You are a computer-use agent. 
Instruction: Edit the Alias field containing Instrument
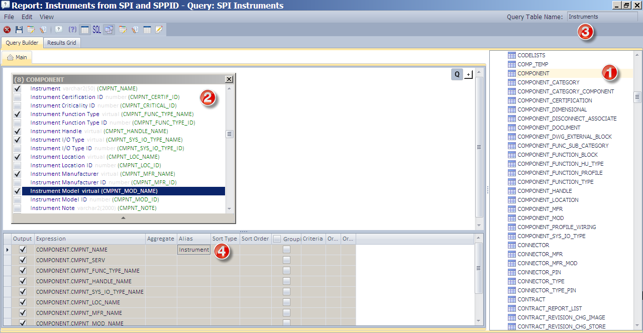pyautogui.click(x=193, y=250)
